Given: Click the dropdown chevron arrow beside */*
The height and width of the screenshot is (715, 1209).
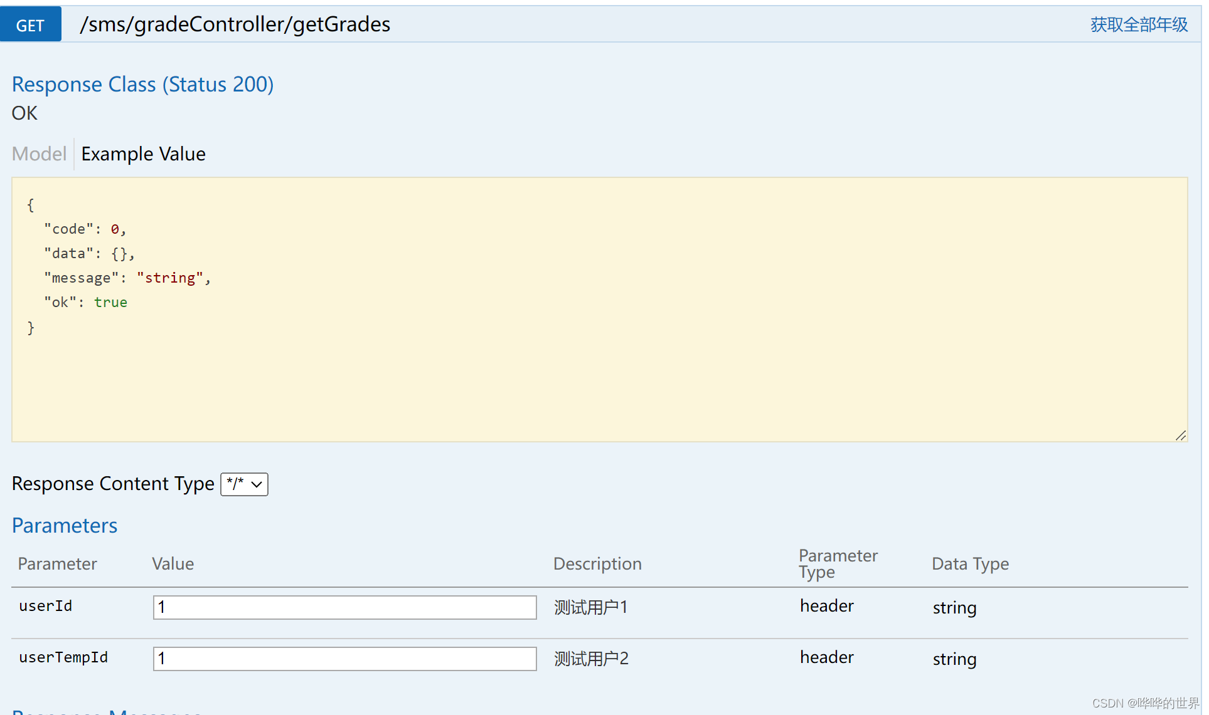Looking at the screenshot, I should pos(257,484).
